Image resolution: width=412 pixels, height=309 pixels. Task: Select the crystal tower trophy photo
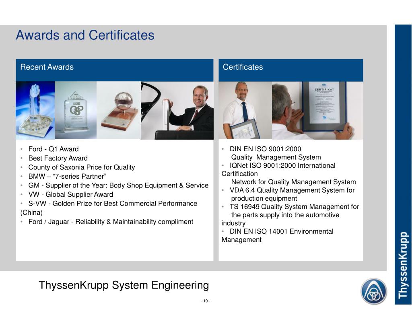point(35,110)
